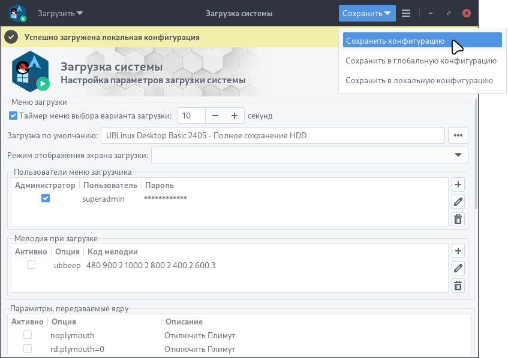508x358 pixels.
Task: Delete the selected bootloader user
Action: [458, 220]
